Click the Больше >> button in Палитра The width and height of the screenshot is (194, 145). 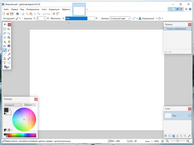(x=30, y=105)
